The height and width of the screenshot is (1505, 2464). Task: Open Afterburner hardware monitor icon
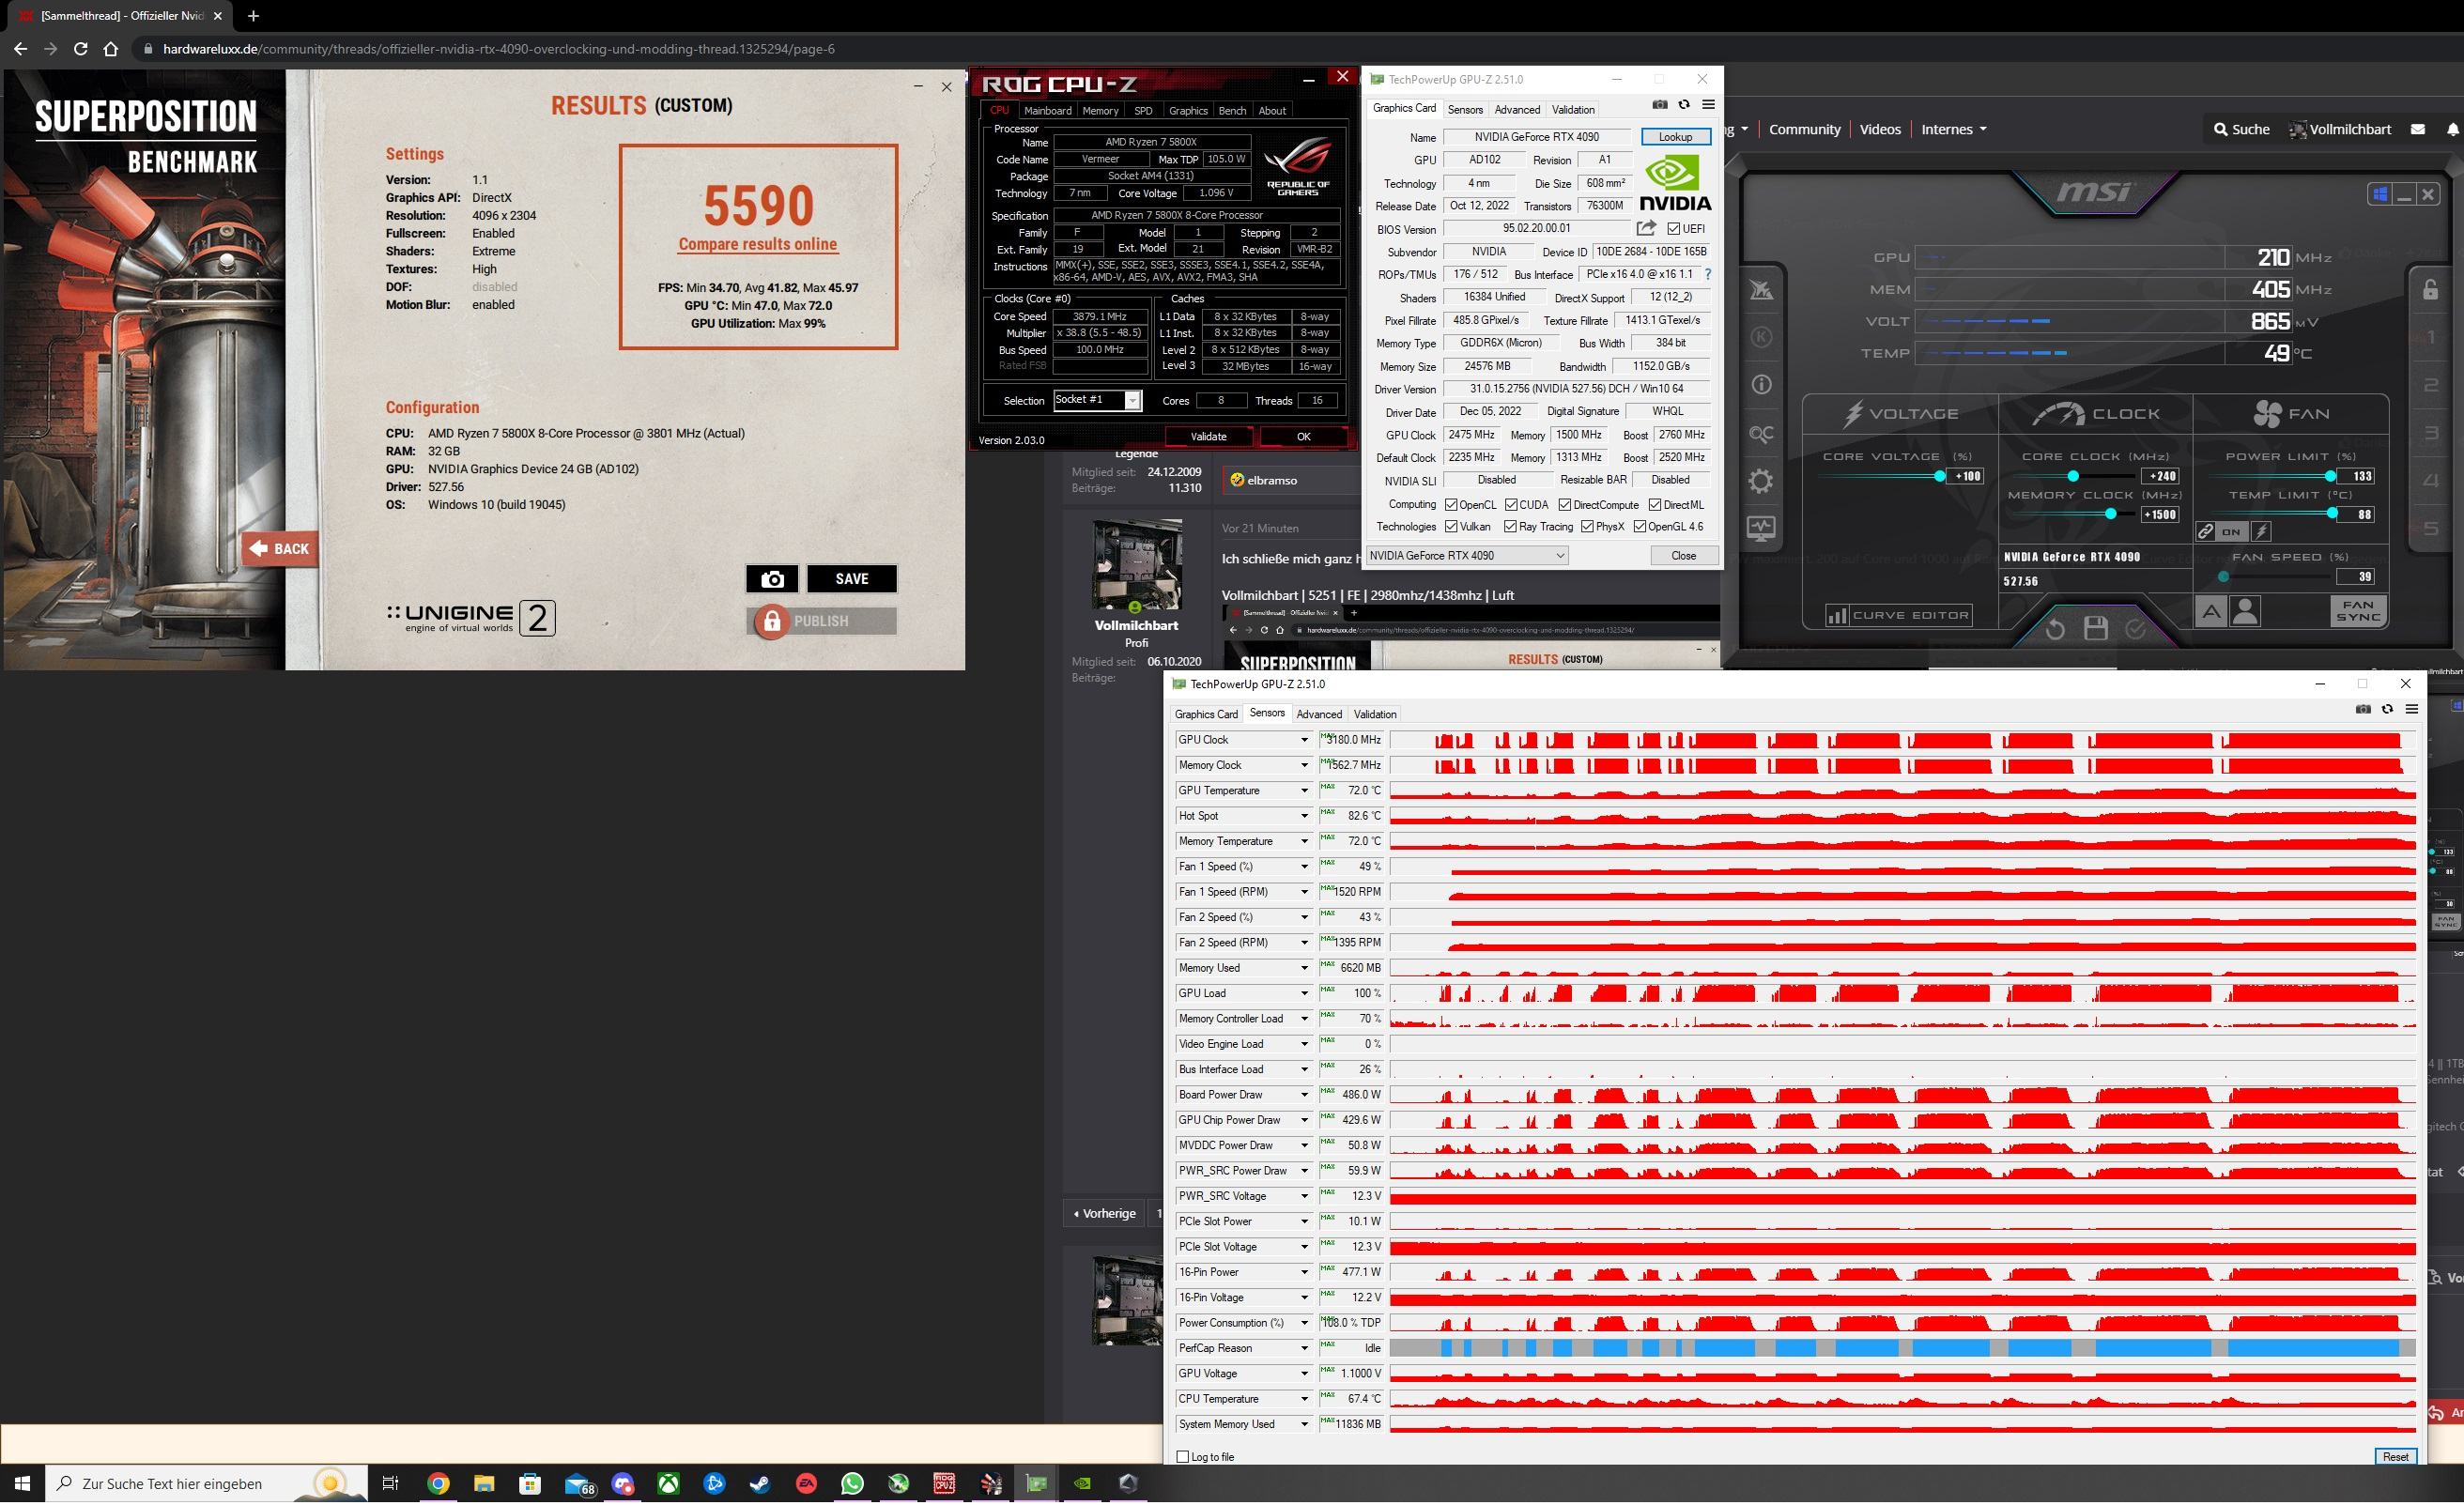[1761, 528]
